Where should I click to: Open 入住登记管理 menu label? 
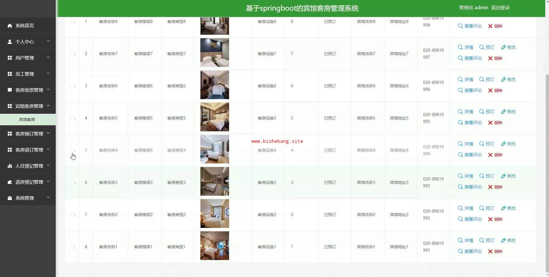pyautogui.click(x=29, y=166)
